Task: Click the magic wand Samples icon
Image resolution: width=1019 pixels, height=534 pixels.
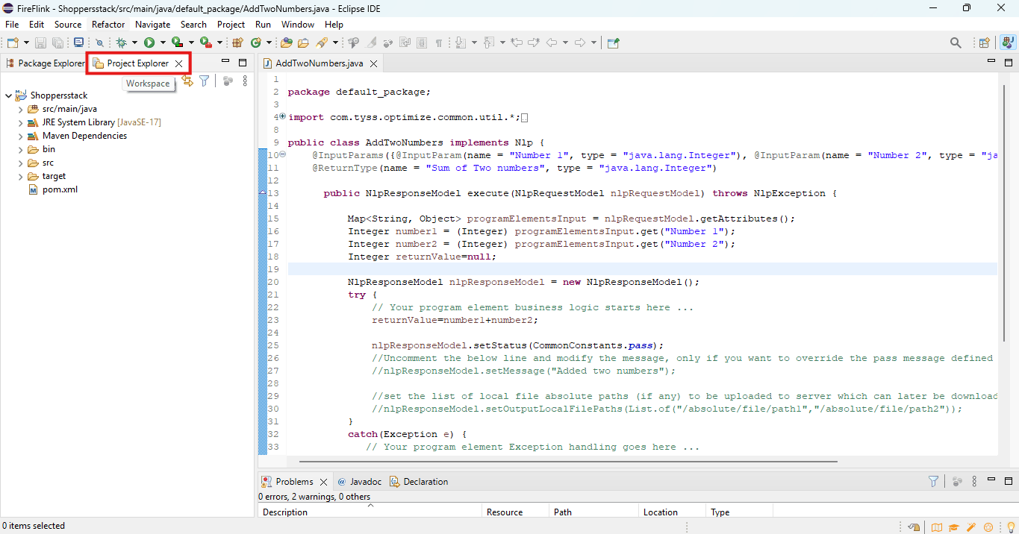Action: 971,527
